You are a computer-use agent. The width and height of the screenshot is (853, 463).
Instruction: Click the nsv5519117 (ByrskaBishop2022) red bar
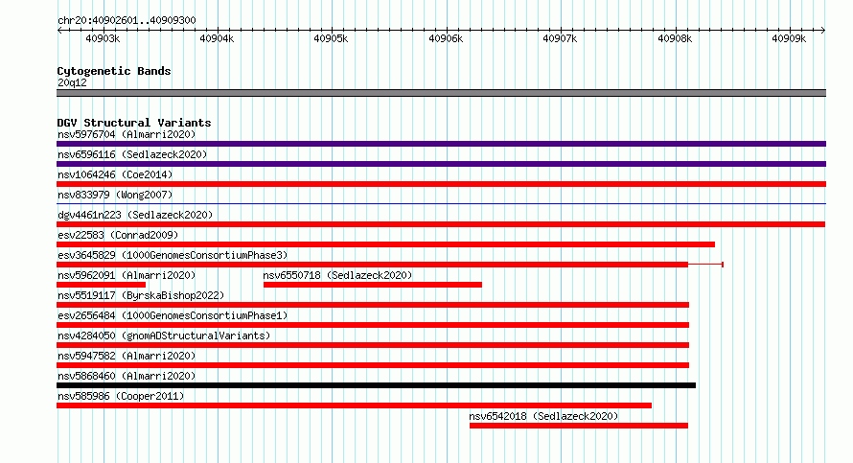pyautogui.click(x=373, y=305)
